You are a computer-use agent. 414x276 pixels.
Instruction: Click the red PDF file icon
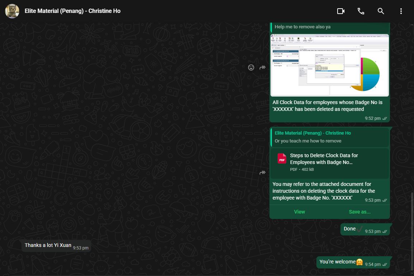(x=282, y=159)
